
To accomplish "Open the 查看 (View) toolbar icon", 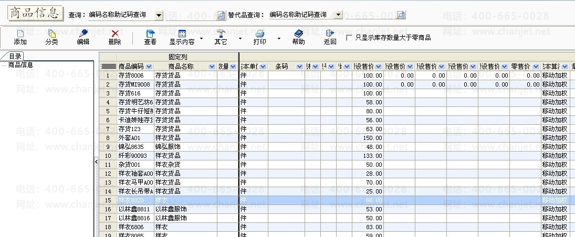I will coord(150,34).
